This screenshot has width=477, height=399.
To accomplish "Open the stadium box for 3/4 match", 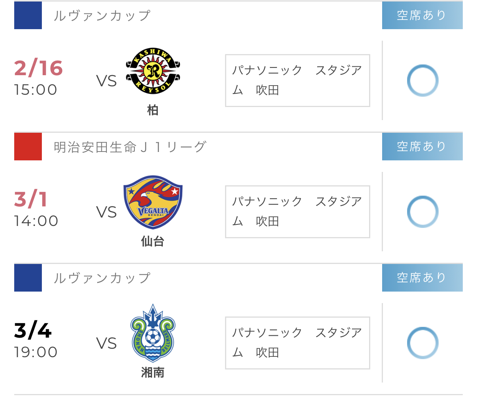I will pos(297,343).
